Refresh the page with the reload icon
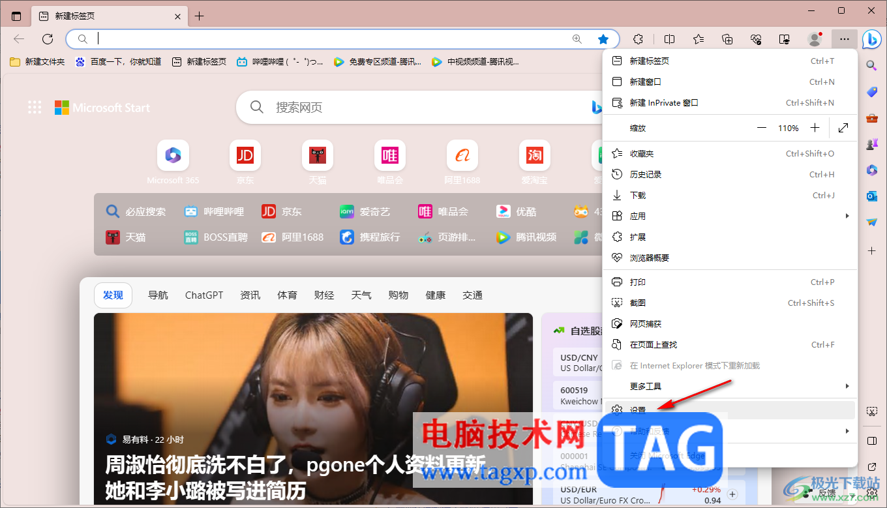This screenshot has height=508, width=887. click(x=47, y=39)
